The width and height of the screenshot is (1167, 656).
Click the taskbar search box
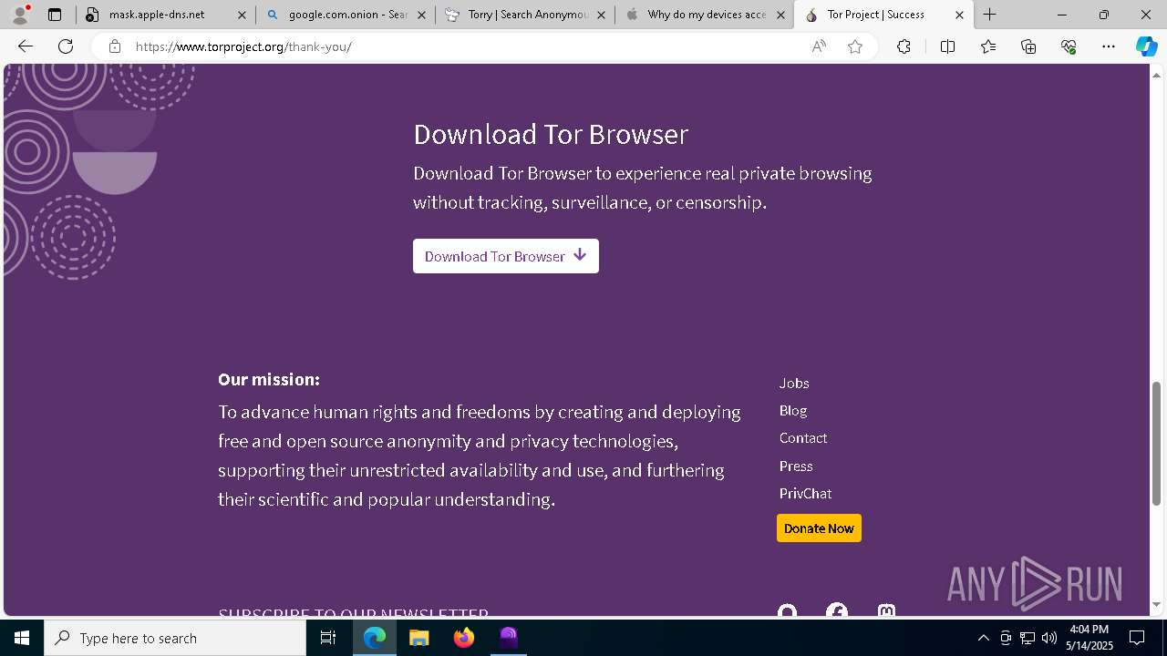(x=175, y=638)
